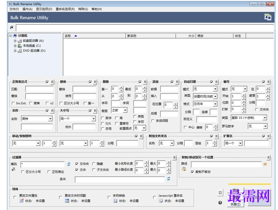Toggle 复制不移动 checkbox

click(x=192, y=172)
